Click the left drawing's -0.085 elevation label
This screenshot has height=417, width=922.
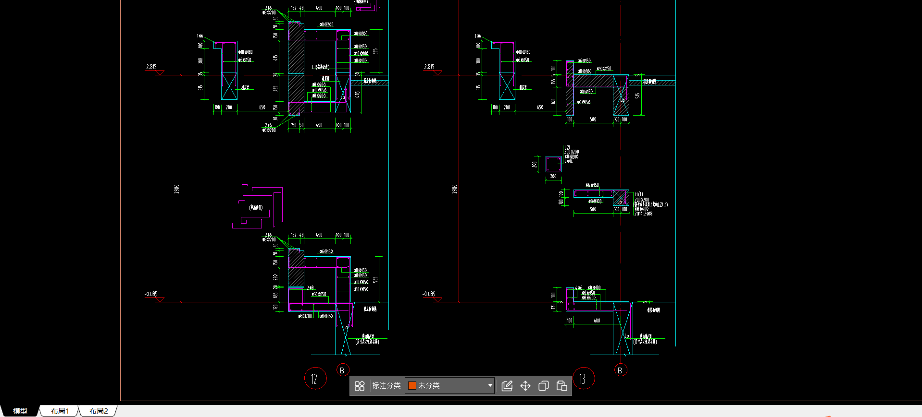pos(151,294)
